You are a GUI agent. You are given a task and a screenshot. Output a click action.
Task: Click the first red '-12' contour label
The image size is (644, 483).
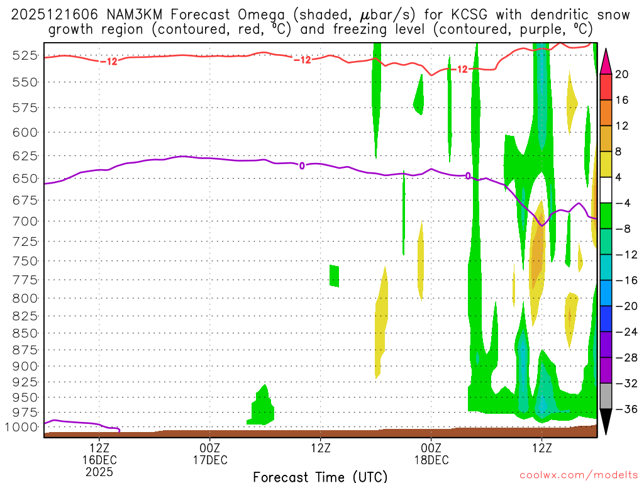109,62
